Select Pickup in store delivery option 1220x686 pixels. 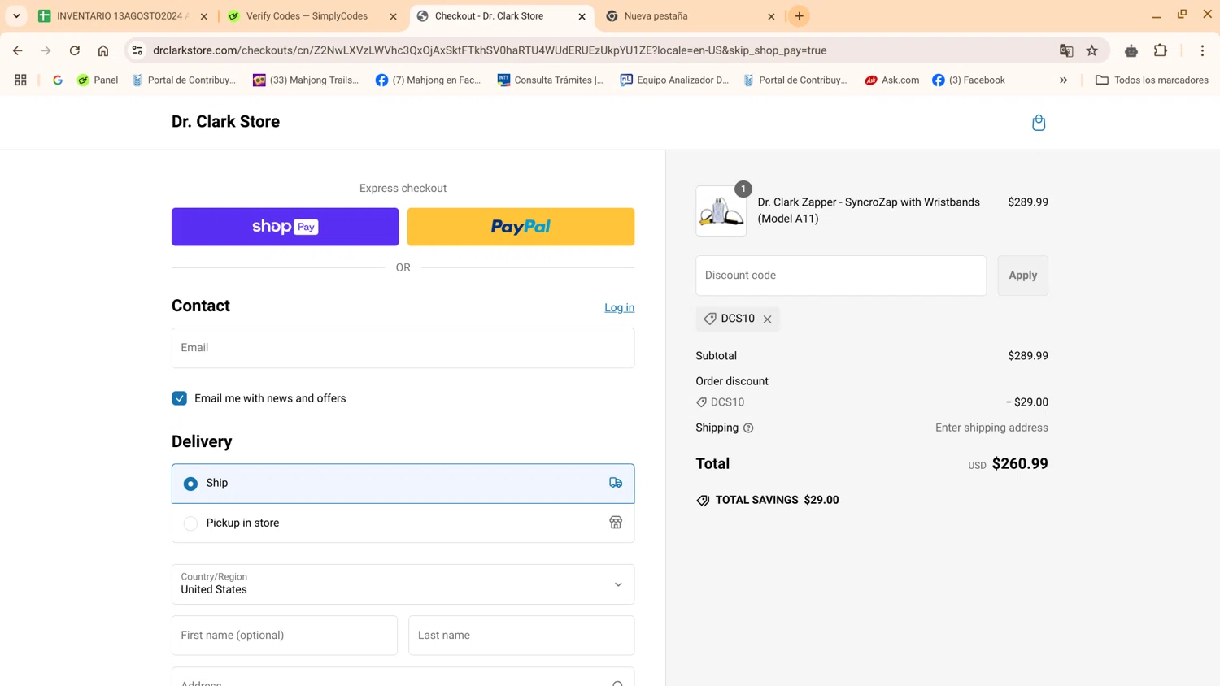(x=403, y=523)
